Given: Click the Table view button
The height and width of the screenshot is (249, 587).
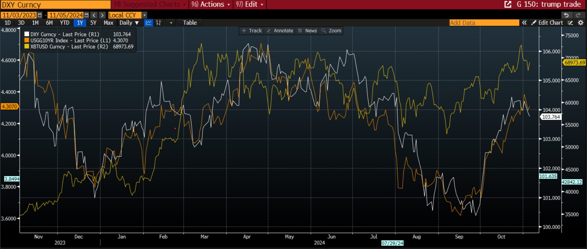Looking at the screenshot, I should tap(190, 23).
